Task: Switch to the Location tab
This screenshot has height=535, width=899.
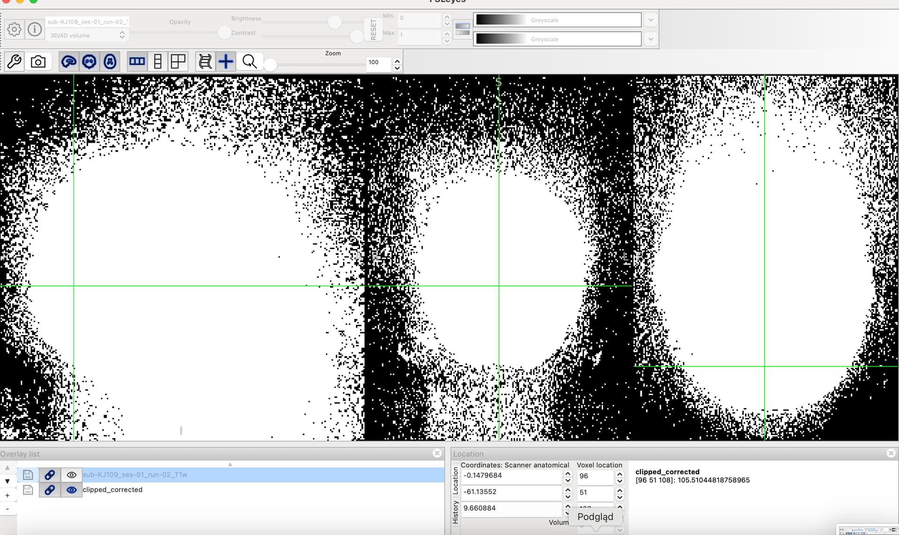Action: click(x=456, y=481)
